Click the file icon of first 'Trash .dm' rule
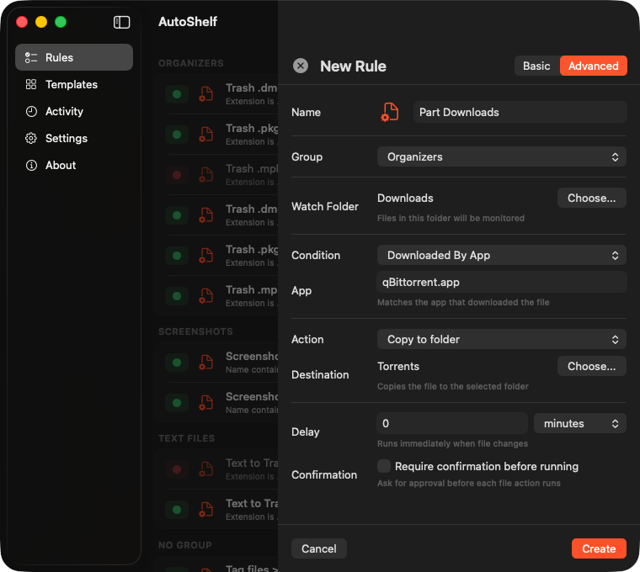The image size is (640, 572). [x=206, y=94]
